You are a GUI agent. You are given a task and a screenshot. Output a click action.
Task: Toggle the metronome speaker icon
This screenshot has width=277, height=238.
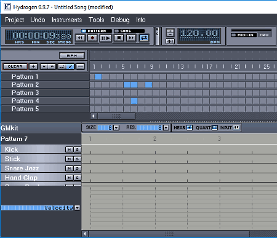170,41
